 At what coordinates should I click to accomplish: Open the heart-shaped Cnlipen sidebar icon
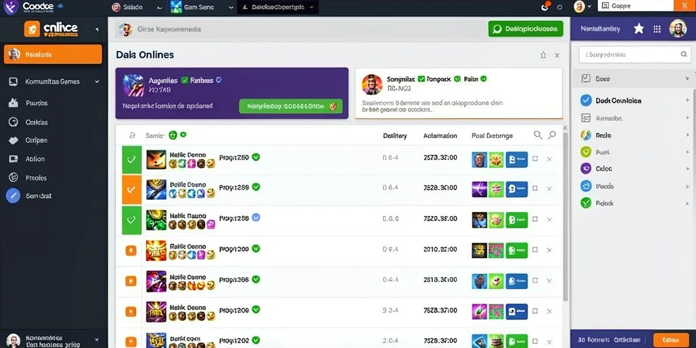[14, 140]
